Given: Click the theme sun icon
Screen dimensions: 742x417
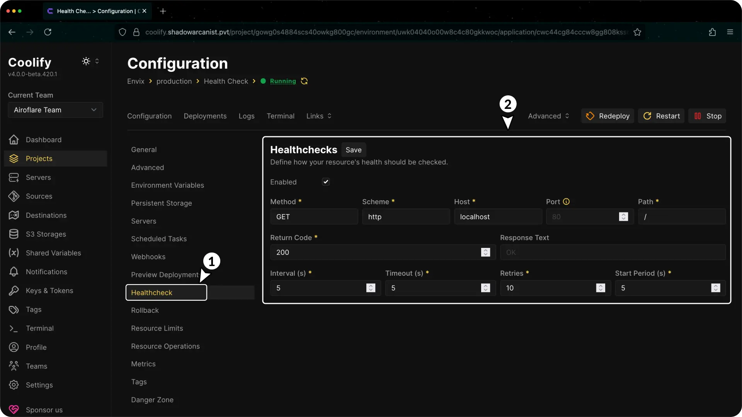Looking at the screenshot, I should pos(86,61).
